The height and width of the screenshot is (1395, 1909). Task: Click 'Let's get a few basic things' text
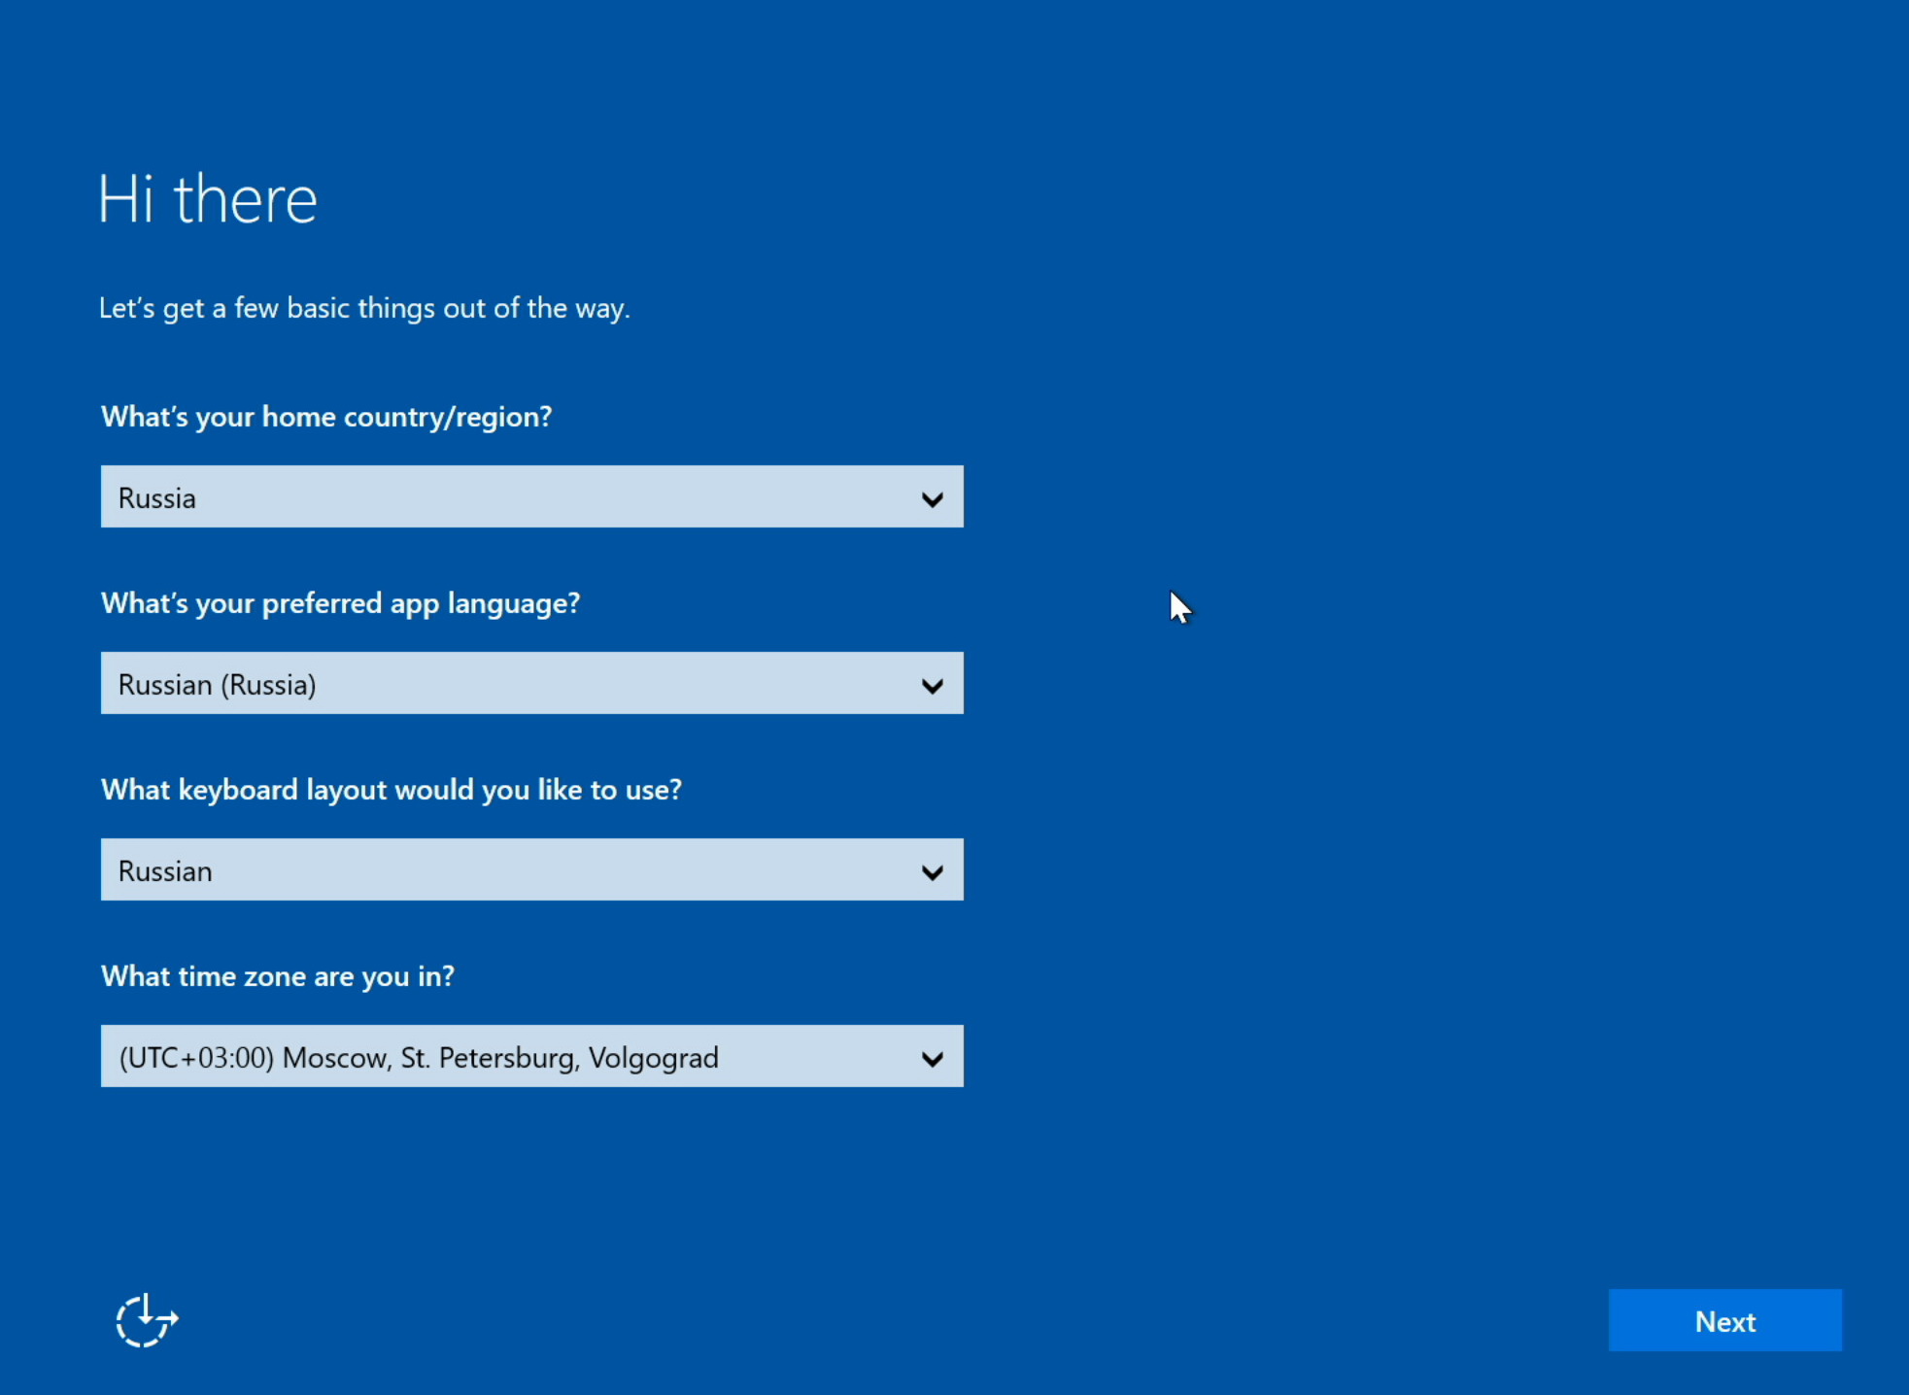(x=364, y=308)
